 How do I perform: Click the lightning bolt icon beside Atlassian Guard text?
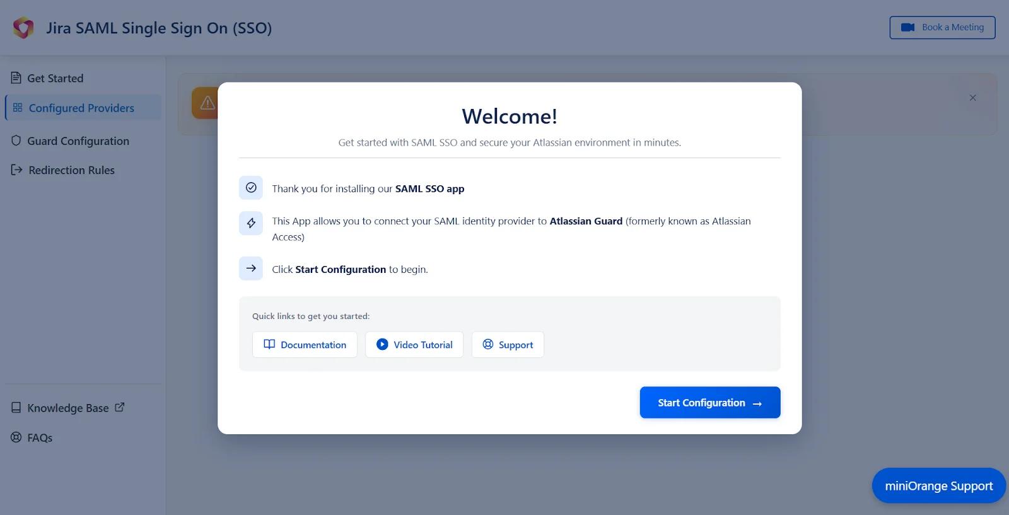[x=251, y=223]
